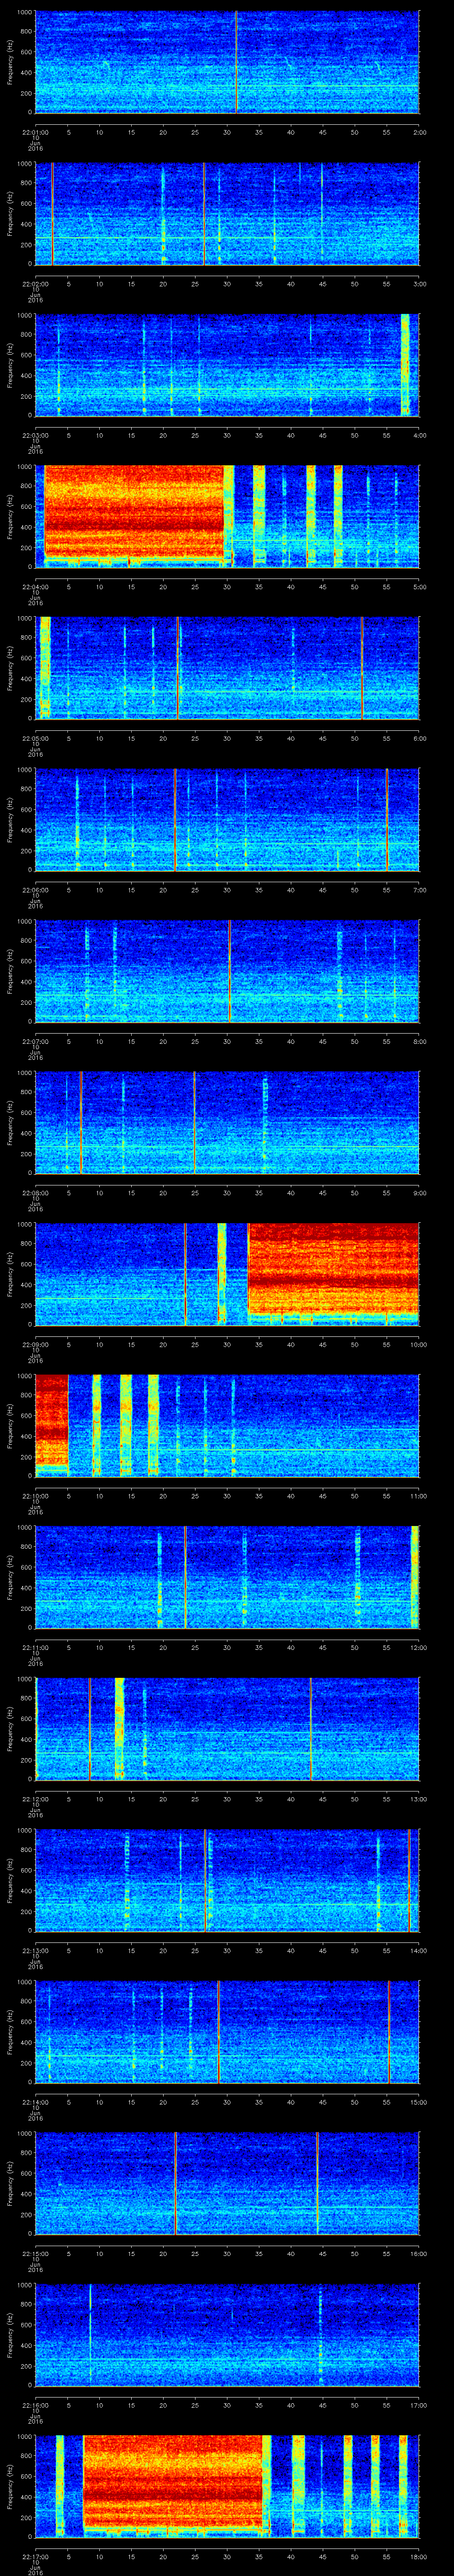
Task: Click the 22:09:00 start time label
Action: click(x=35, y=1344)
